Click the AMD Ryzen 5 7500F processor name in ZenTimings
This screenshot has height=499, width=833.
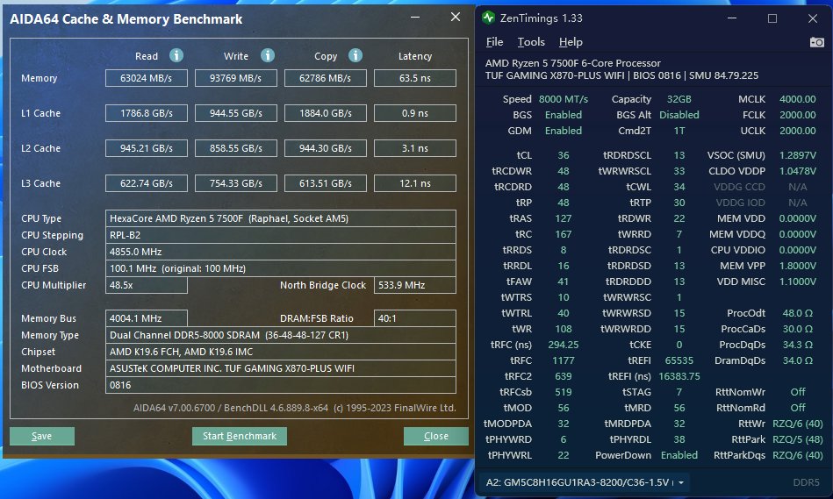point(572,63)
